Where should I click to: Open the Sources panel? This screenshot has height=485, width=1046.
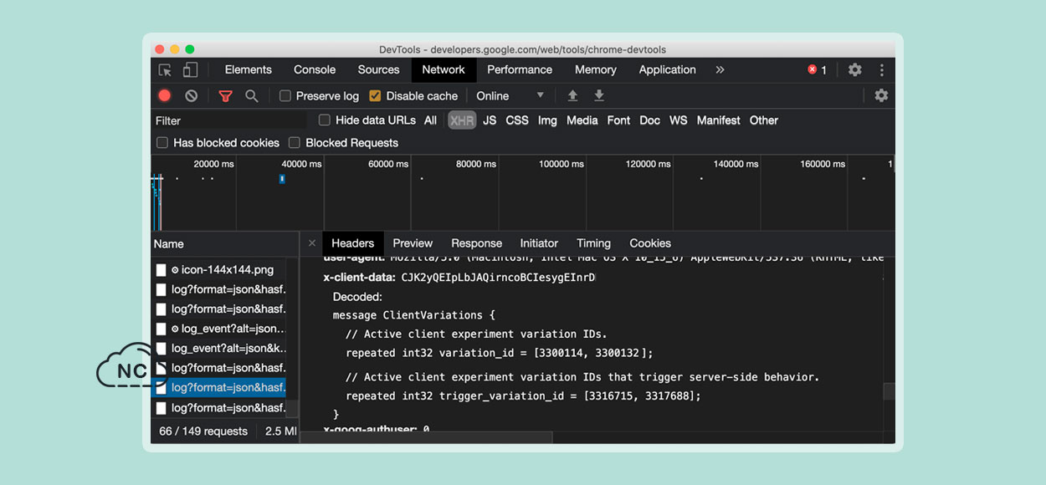click(378, 70)
